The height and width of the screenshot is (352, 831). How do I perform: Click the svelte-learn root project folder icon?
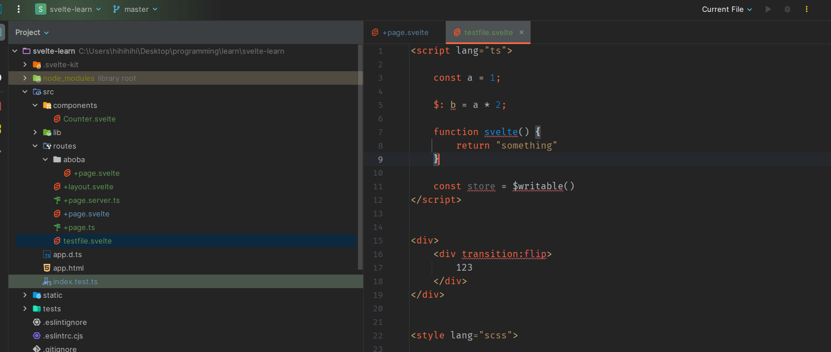tap(27, 51)
